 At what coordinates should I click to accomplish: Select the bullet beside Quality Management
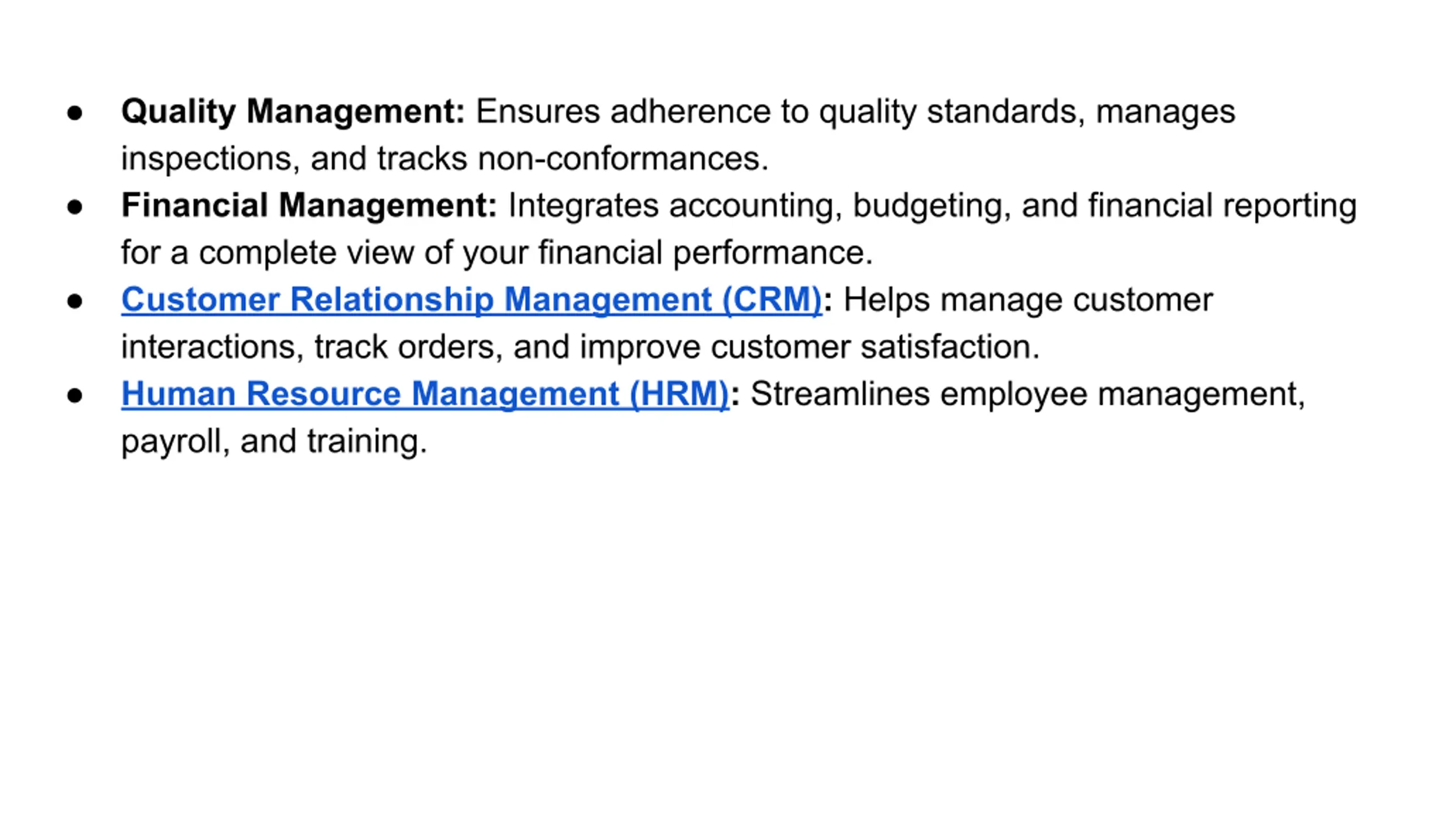click(75, 113)
